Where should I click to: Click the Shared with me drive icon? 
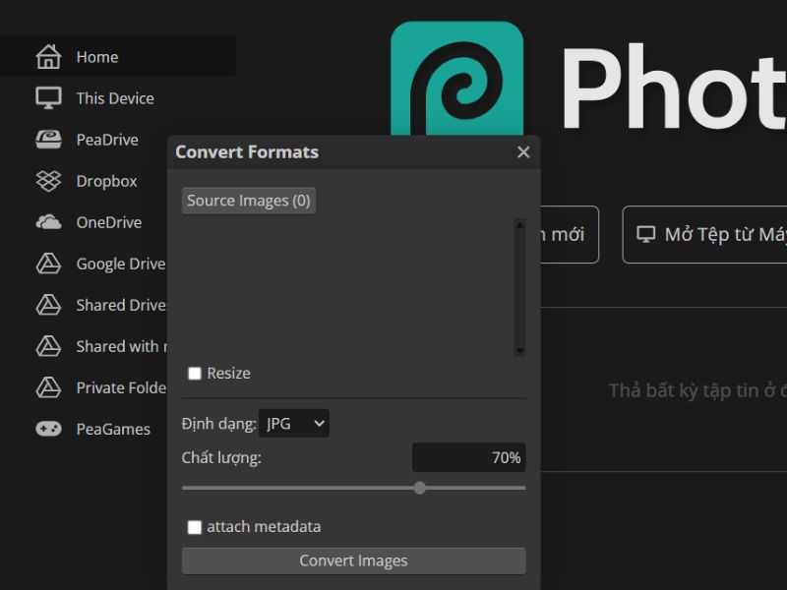pos(48,346)
